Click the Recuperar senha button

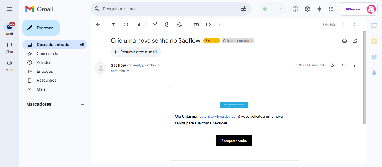pos(234,141)
